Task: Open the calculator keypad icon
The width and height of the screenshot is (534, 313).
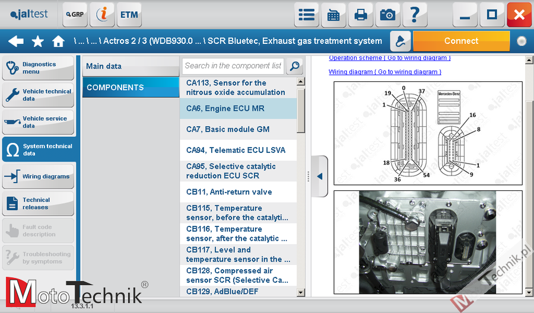Action: coord(333,15)
